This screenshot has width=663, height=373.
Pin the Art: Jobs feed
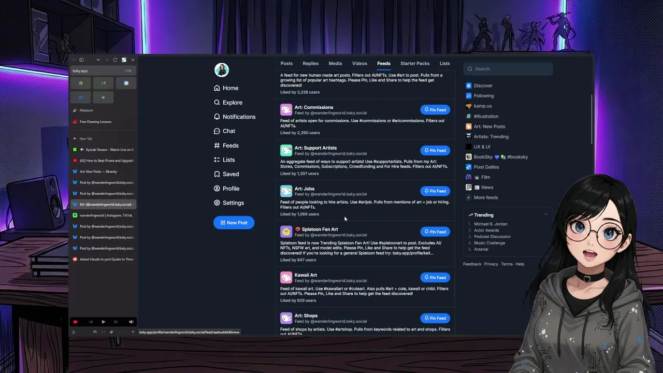pos(435,191)
